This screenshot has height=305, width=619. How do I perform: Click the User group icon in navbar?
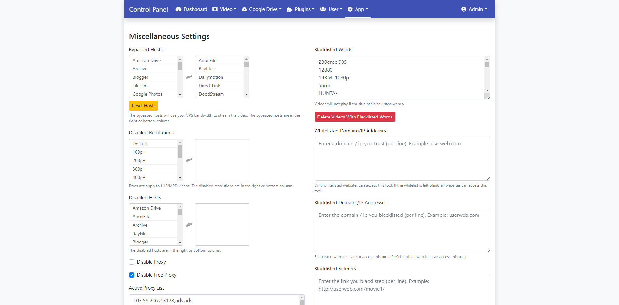click(x=323, y=9)
